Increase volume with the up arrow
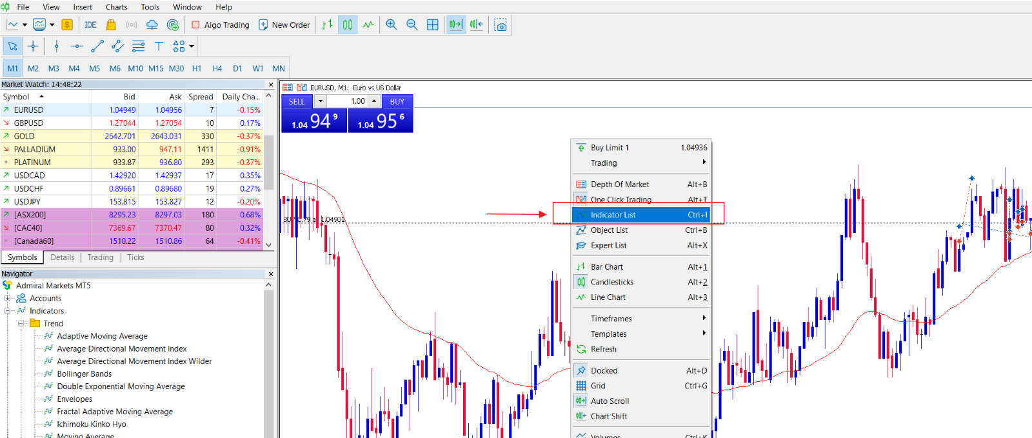This screenshot has width=1032, height=438. [x=374, y=101]
